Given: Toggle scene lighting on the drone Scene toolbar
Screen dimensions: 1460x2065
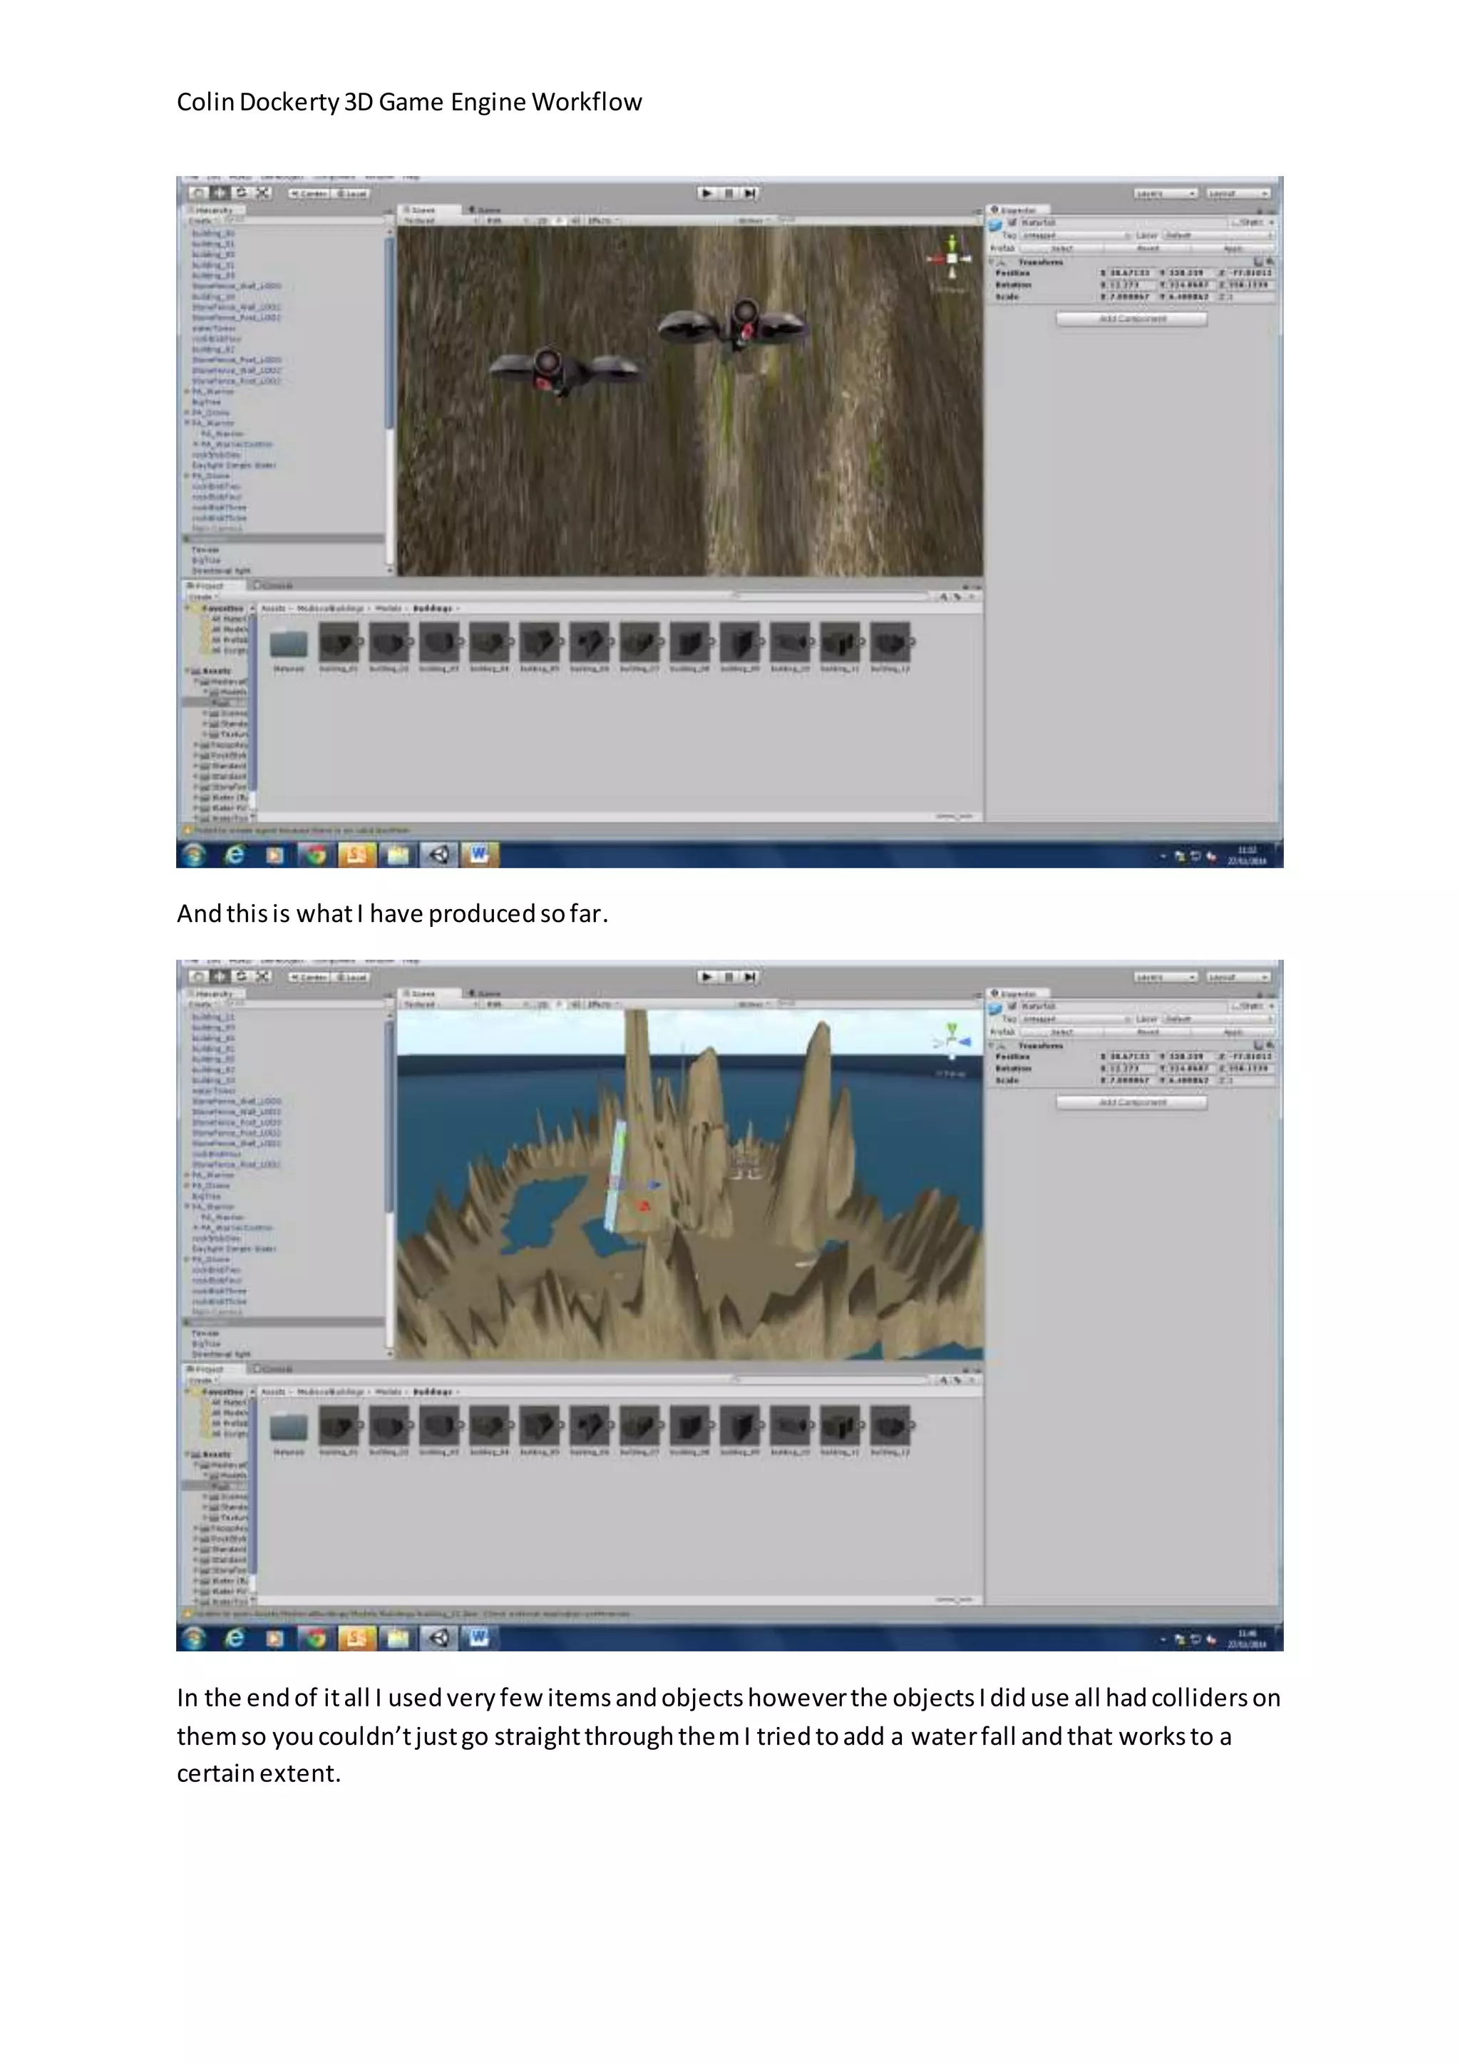Looking at the screenshot, I should tap(558, 220).
